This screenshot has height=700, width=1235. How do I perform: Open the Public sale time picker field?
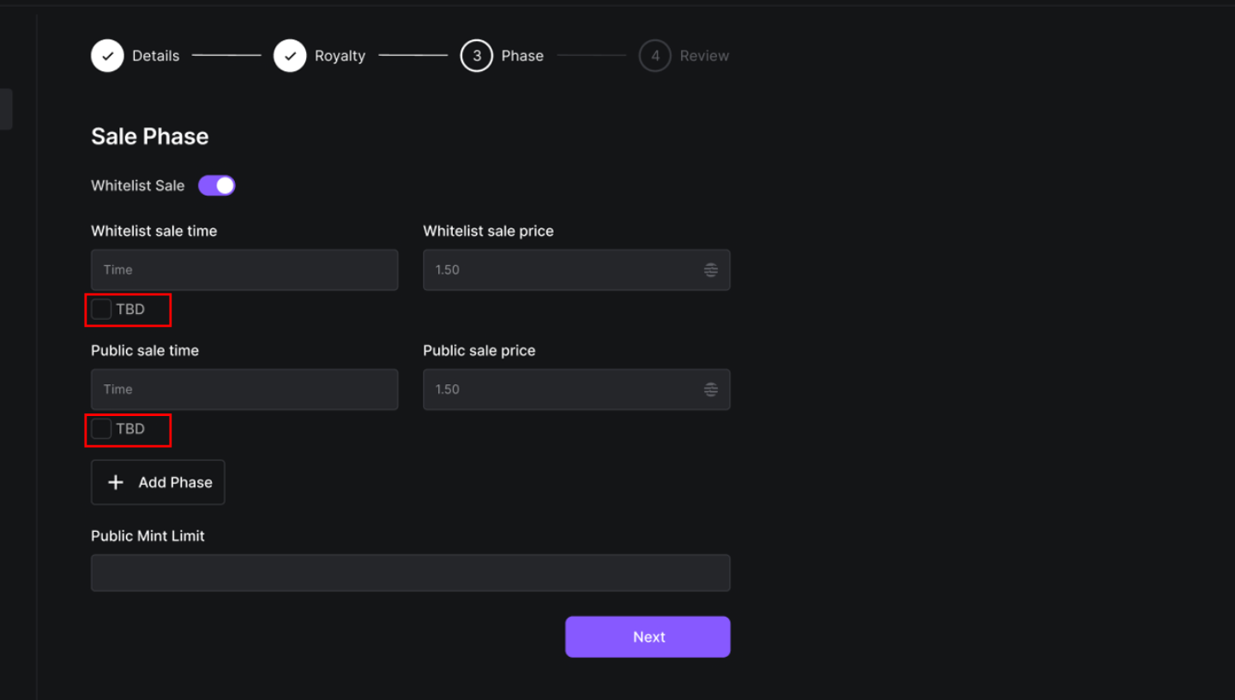[x=244, y=389]
